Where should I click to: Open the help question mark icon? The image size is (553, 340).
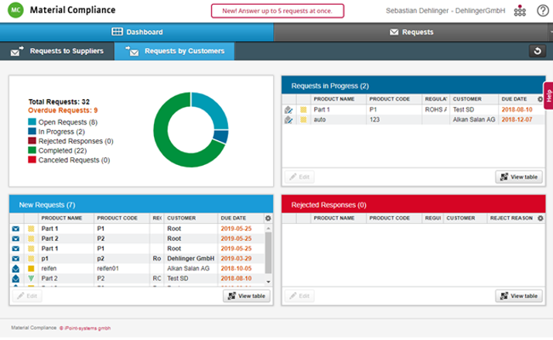543,11
